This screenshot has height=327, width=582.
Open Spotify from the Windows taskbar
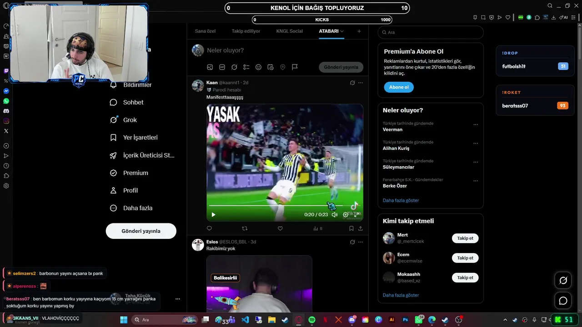[312, 320]
